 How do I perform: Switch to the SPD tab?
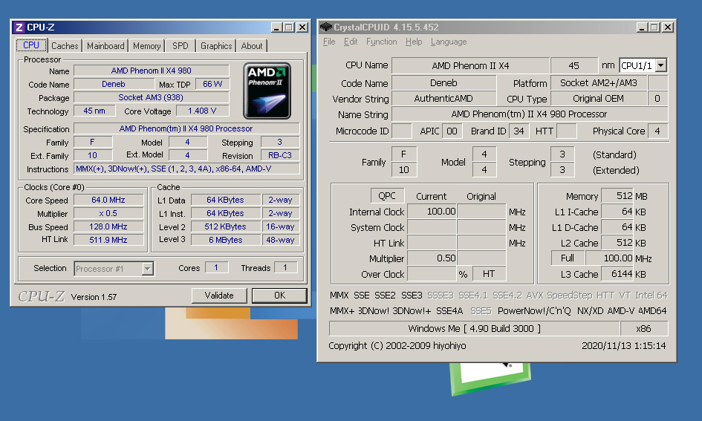coord(181,46)
